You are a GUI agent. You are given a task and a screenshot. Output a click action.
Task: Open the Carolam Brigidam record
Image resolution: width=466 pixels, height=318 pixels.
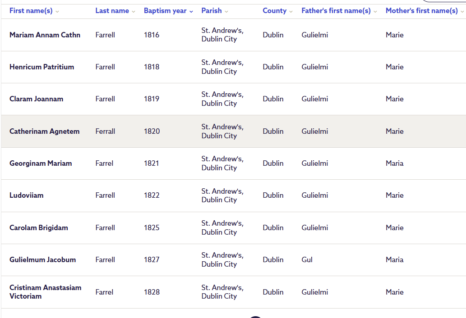(39, 227)
